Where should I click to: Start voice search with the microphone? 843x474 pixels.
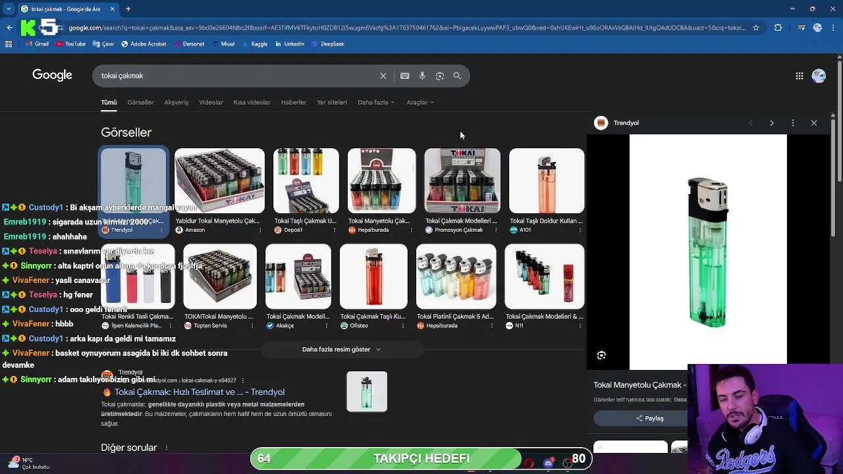coord(422,76)
